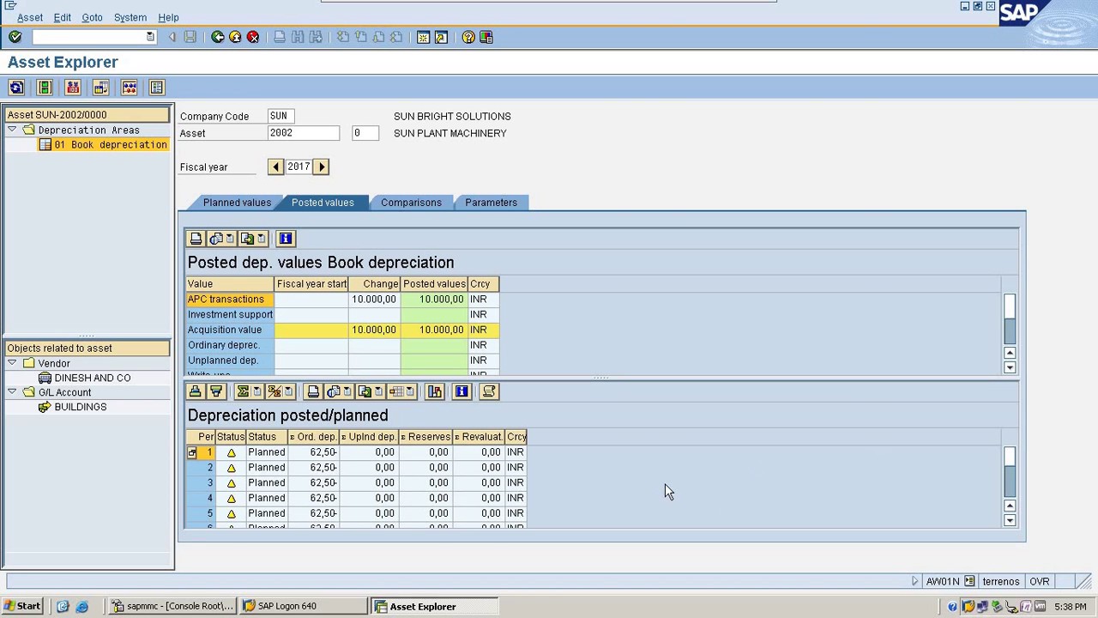This screenshot has height=618, width=1098.
Task: Click the Sum total icon in depreciation toolbar
Action: point(243,391)
